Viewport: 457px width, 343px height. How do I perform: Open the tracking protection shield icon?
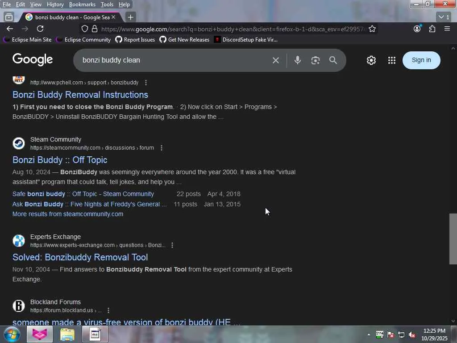point(84,29)
